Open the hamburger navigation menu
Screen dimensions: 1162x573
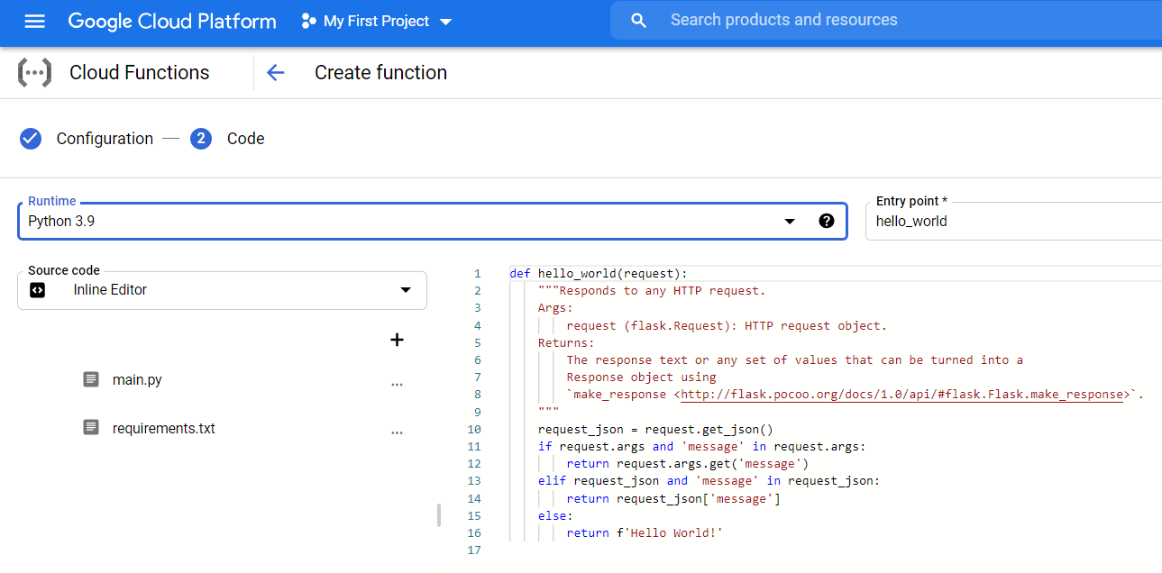click(x=34, y=21)
